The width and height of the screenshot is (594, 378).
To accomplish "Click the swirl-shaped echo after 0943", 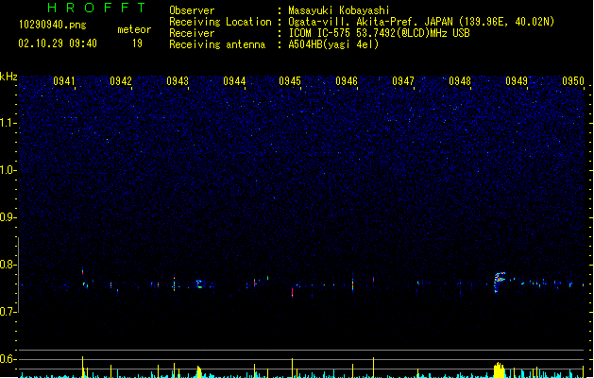I will [x=199, y=284].
